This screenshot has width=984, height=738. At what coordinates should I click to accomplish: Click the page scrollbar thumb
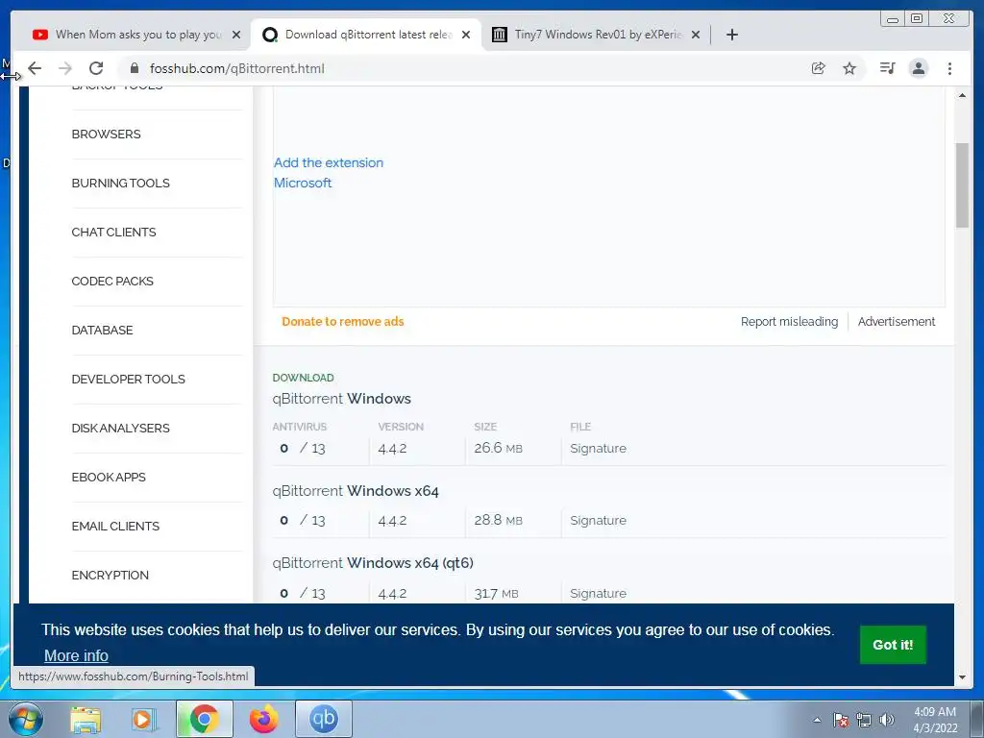[962, 185]
